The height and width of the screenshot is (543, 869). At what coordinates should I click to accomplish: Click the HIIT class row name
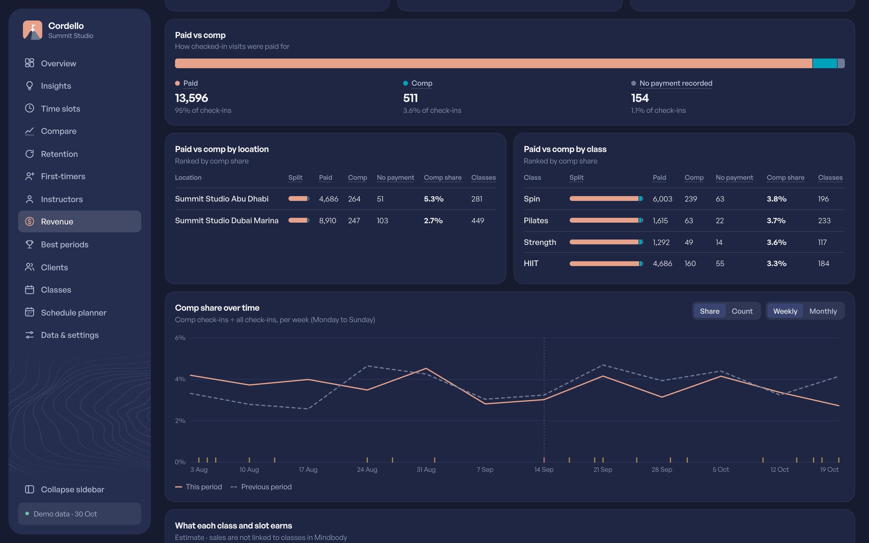click(x=531, y=263)
